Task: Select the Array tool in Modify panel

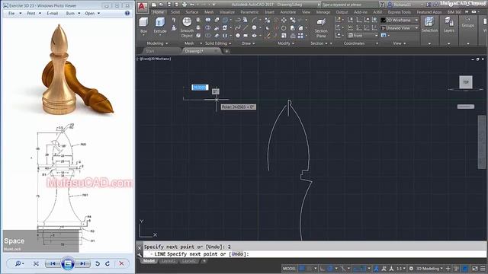Action: [x=300, y=36]
